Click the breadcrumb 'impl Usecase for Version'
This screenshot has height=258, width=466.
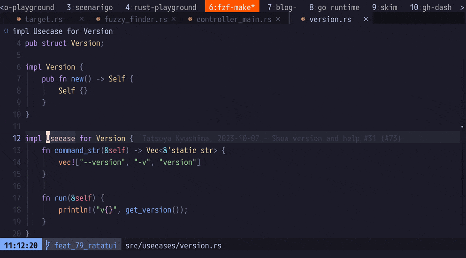(63, 31)
